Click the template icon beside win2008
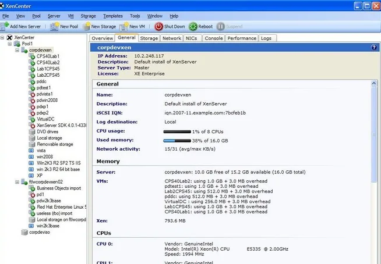 tap(31, 157)
